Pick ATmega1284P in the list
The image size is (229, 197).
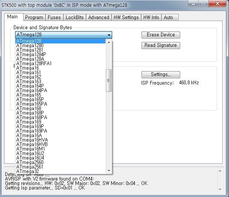60,55
